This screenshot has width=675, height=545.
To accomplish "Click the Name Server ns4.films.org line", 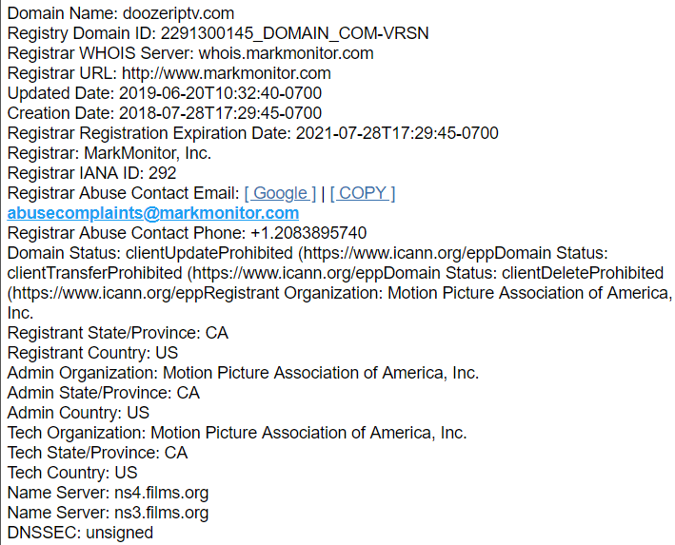I will (x=108, y=493).
